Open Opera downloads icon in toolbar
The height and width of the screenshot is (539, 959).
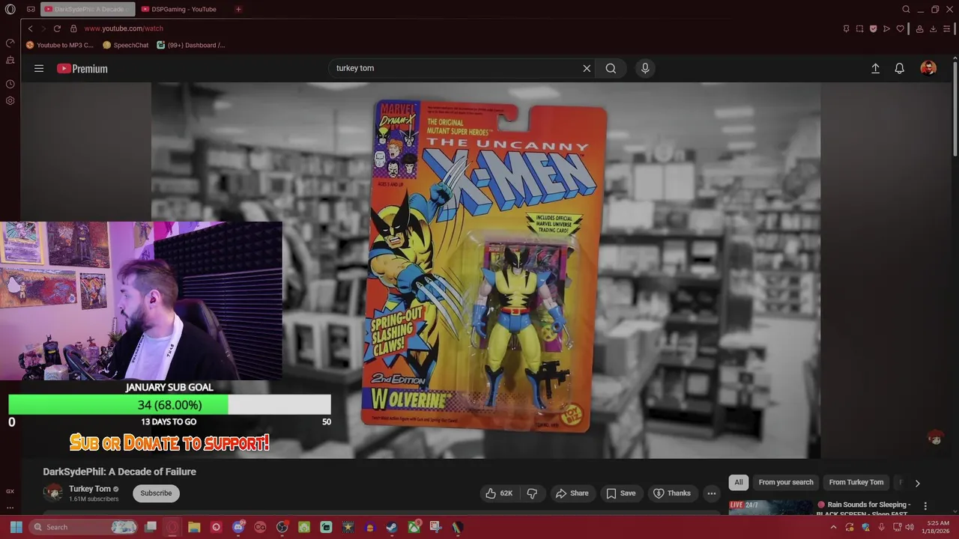[x=933, y=28]
